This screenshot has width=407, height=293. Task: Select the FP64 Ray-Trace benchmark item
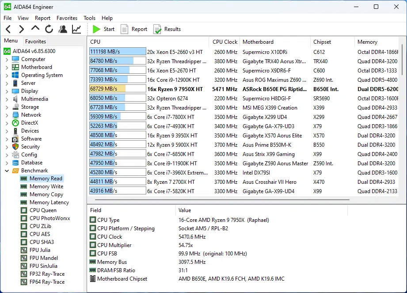pos(47,282)
